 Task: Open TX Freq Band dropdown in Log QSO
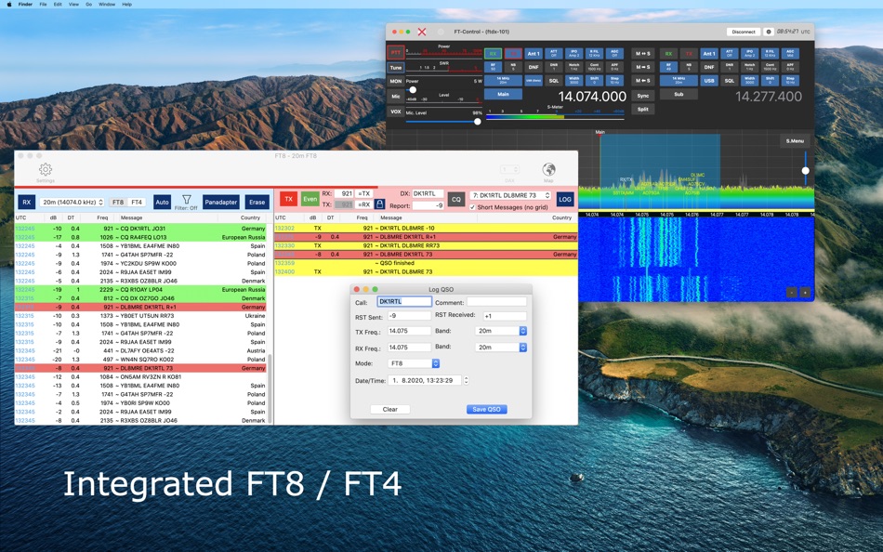point(501,331)
